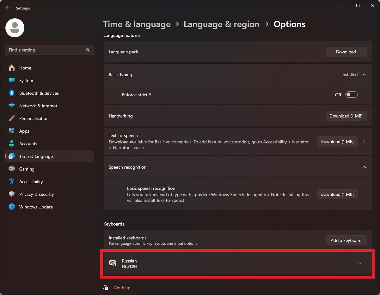The width and height of the screenshot is (380, 295).
Task: Toggle the Enforce strict ё switch
Action: click(351, 95)
